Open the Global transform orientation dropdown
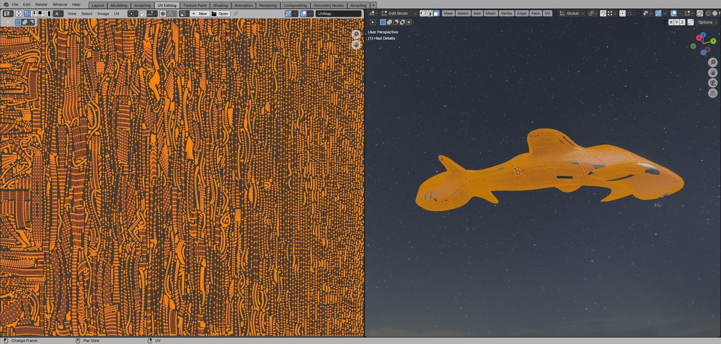Viewport: 721px width, 344px height. 572,13
